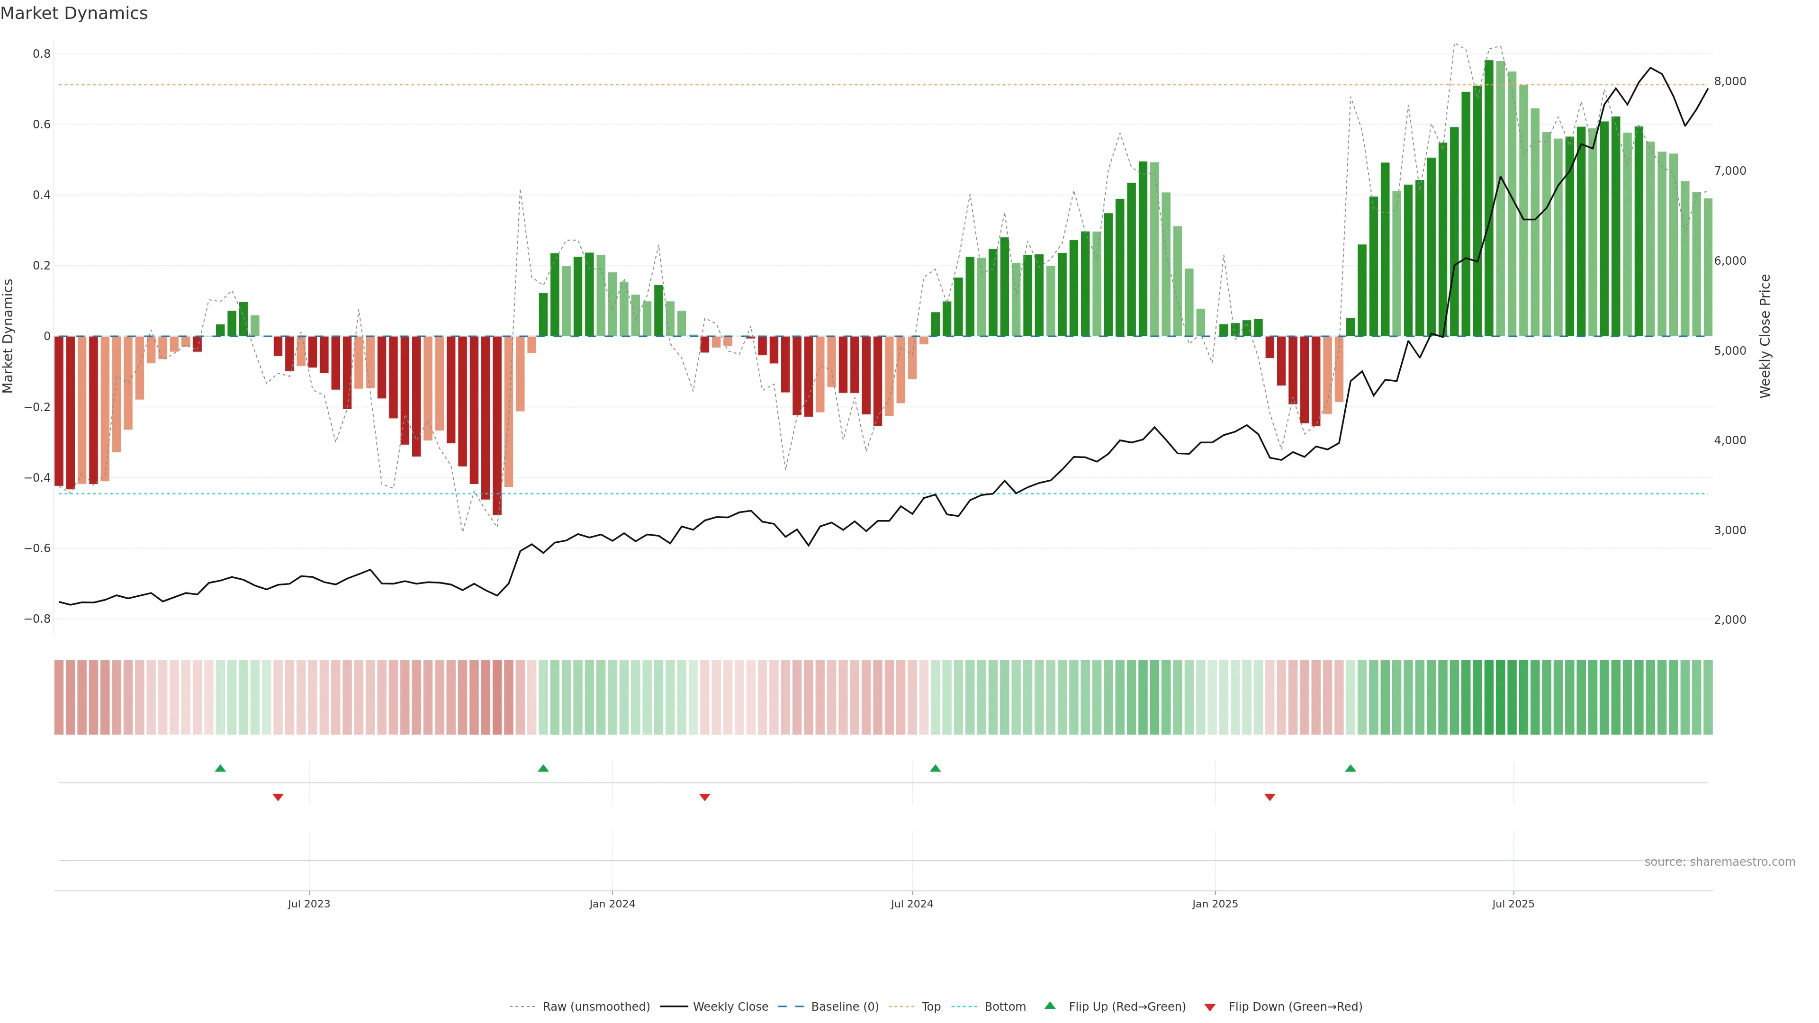The width and height of the screenshot is (1819, 1023).
Task: Click the last green Flip Up marker in 2025
Action: (1351, 768)
